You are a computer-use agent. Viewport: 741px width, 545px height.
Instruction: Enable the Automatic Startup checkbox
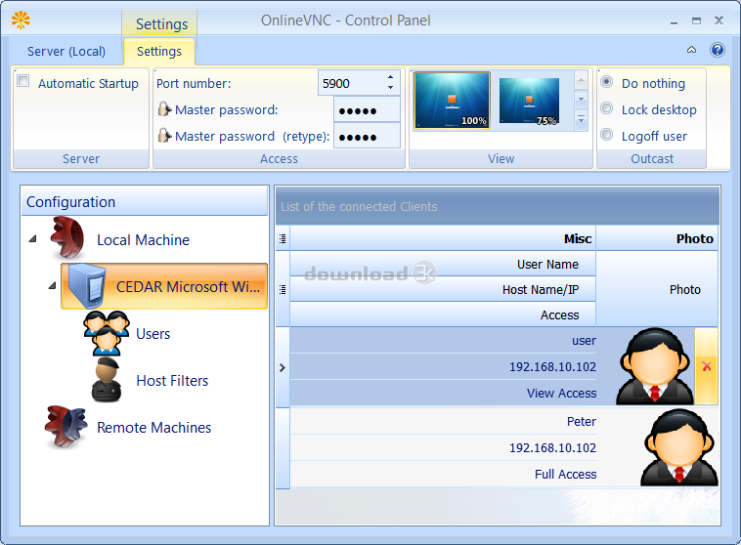[x=22, y=80]
